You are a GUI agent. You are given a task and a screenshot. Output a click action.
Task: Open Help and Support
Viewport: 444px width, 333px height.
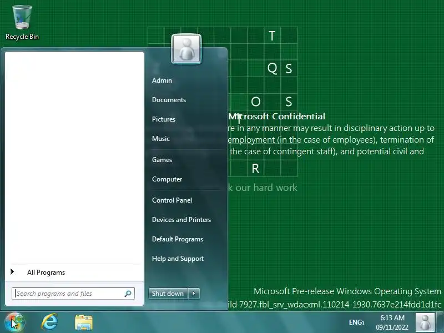click(178, 259)
